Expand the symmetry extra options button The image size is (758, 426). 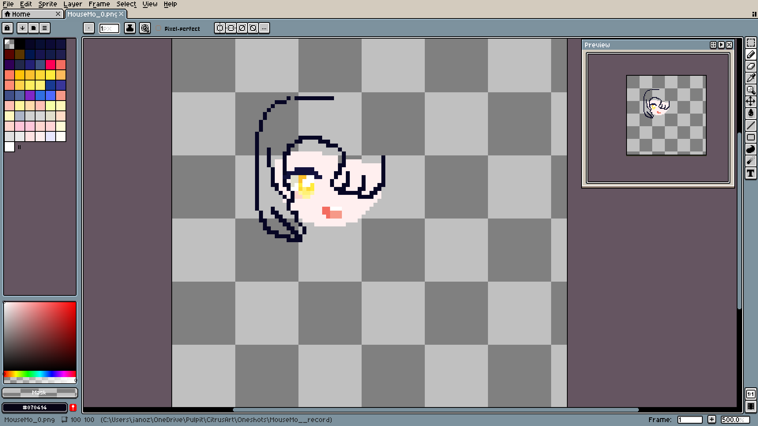pos(264,28)
